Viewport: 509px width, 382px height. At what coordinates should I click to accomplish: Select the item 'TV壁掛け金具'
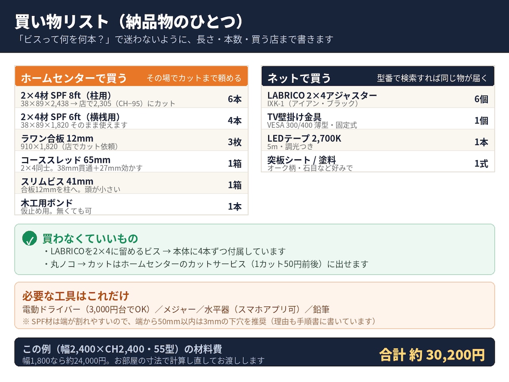pyautogui.click(x=294, y=117)
